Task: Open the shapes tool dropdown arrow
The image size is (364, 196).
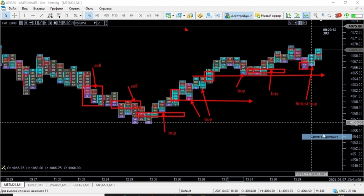Action: (x=81, y=15)
